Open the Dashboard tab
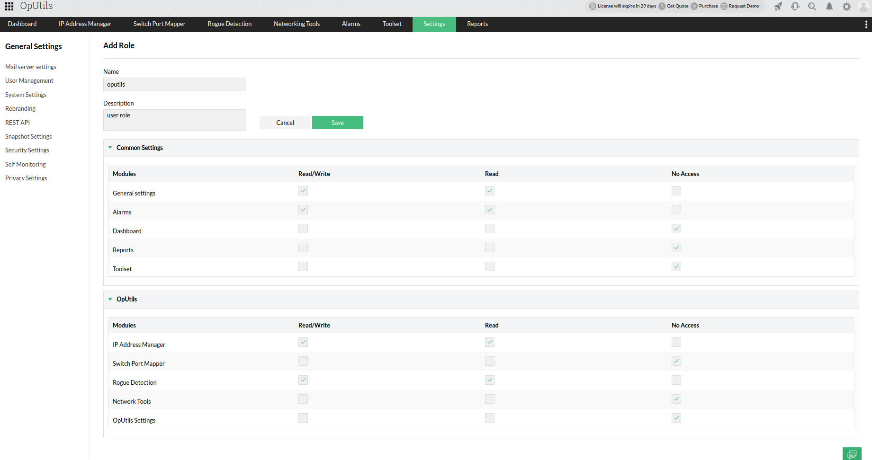The width and height of the screenshot is (872, 460). [x=22, y=24]
